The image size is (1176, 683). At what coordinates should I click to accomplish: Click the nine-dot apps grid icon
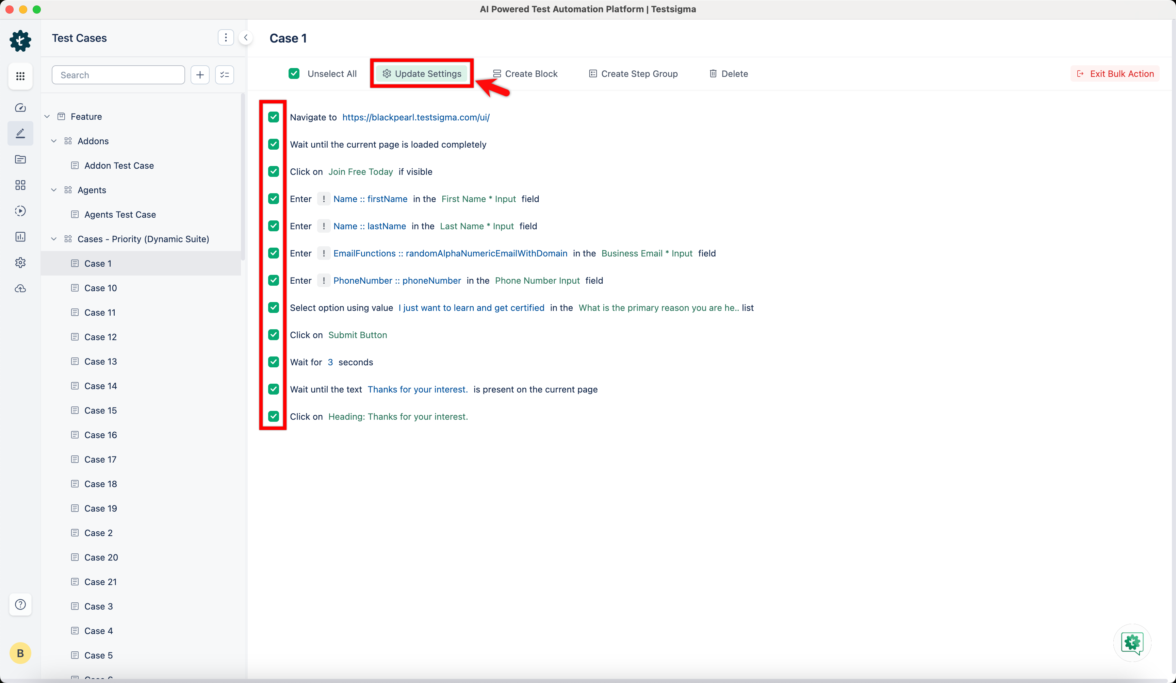tap(20, 76)
